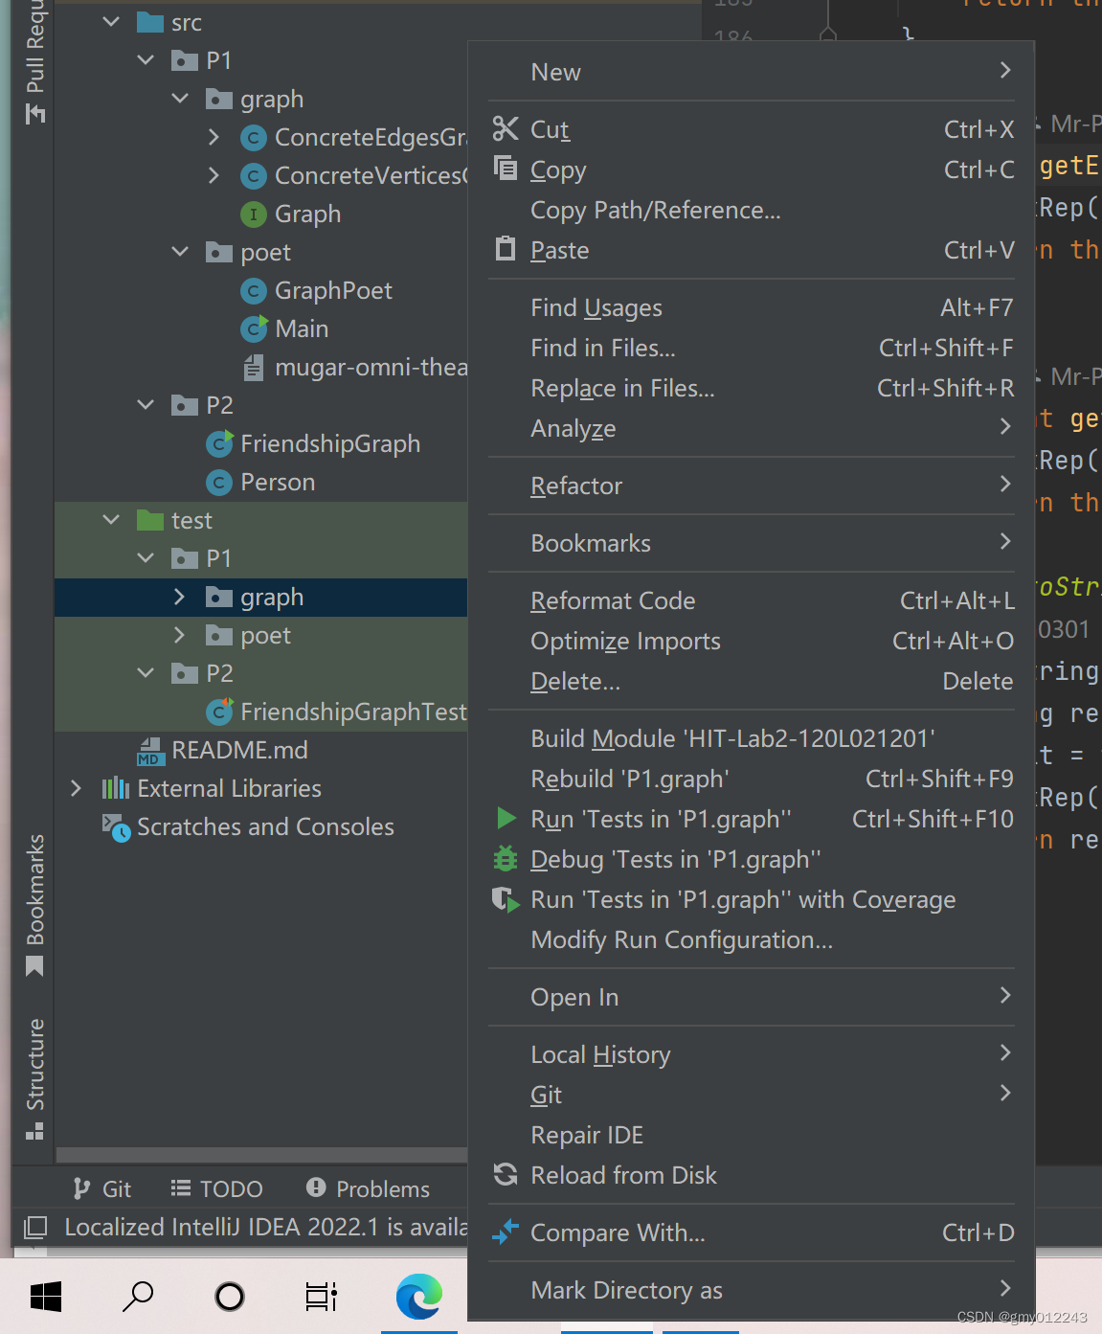This screenshot has width=1102, height=1334.
Task: Click the Copy pages icon
Action: tap(505, 168)
